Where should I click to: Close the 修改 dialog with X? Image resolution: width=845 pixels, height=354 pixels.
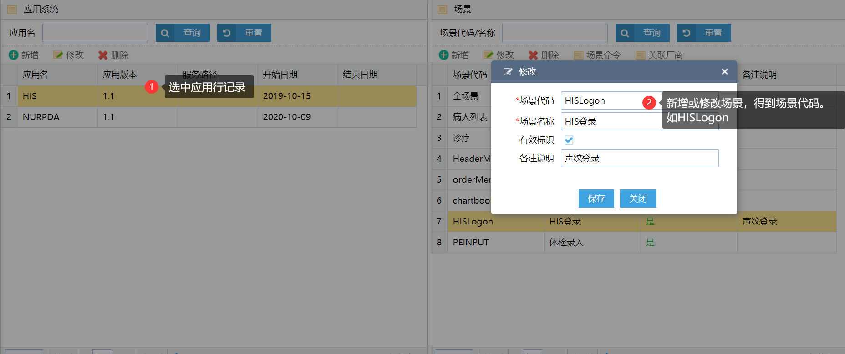(725, 71)
